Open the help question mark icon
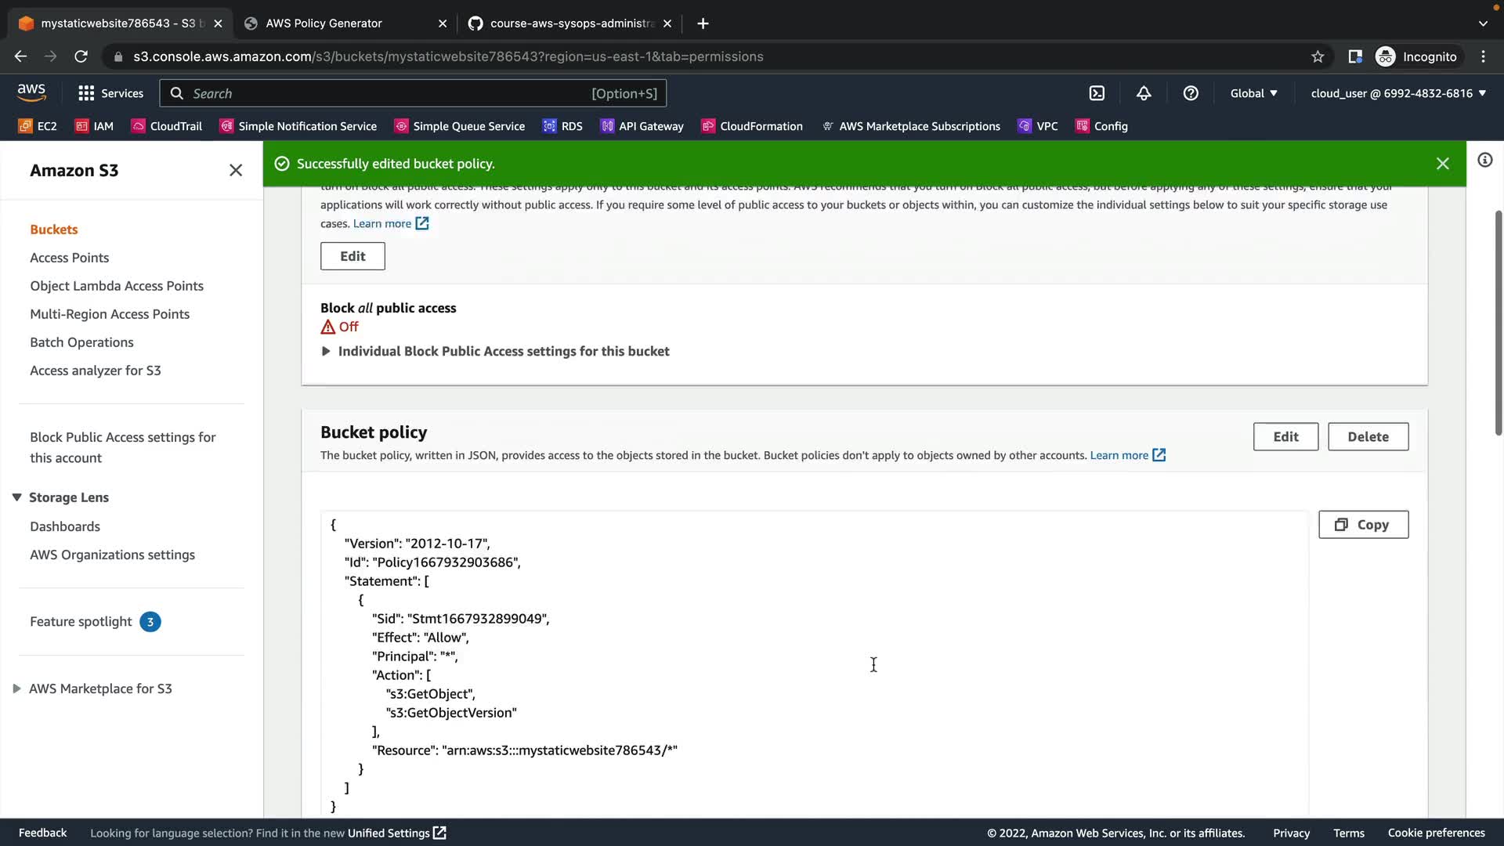 pyautogui.click(x=1191, y=93)
